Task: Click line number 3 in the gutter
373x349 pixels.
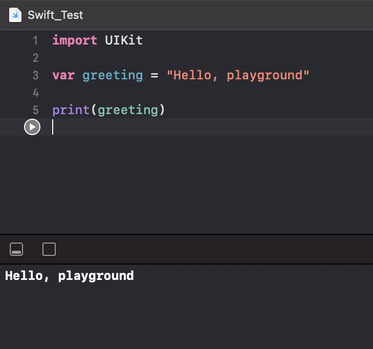Action: pos(35,75)
